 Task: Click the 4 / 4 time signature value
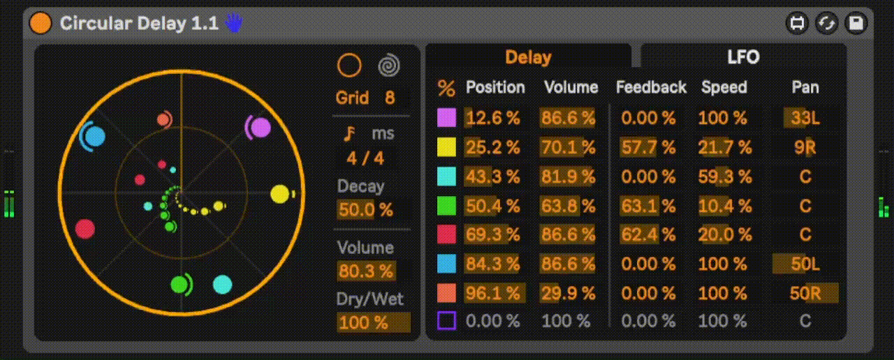[365, 158]
